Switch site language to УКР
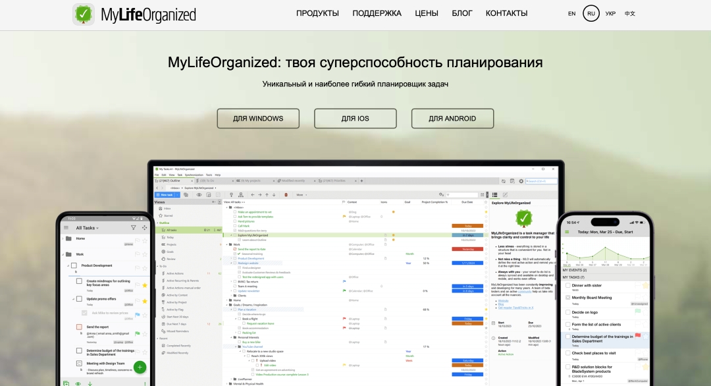The width and height of the screenshot is (711, 386). coord(610,14)
